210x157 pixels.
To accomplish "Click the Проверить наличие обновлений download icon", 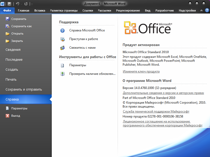I will click(62, 74).
